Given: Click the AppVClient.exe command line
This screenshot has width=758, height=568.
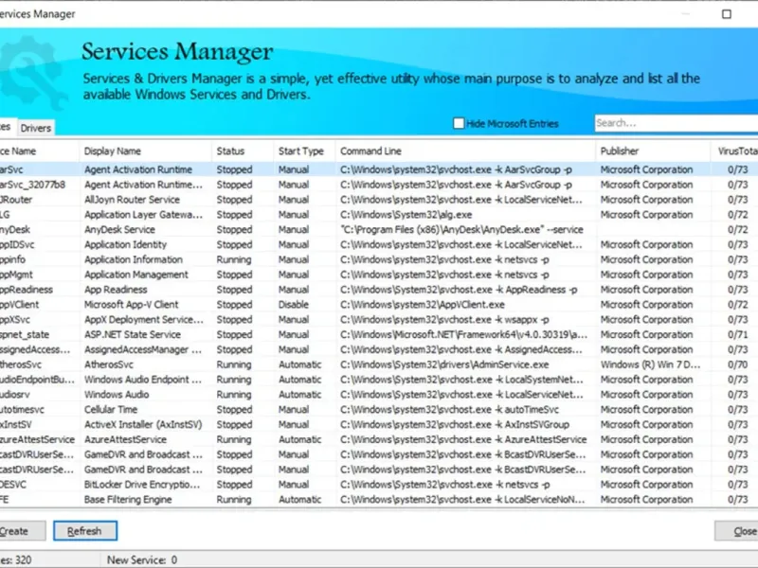Looking at the screenshot, I should 423,304.
